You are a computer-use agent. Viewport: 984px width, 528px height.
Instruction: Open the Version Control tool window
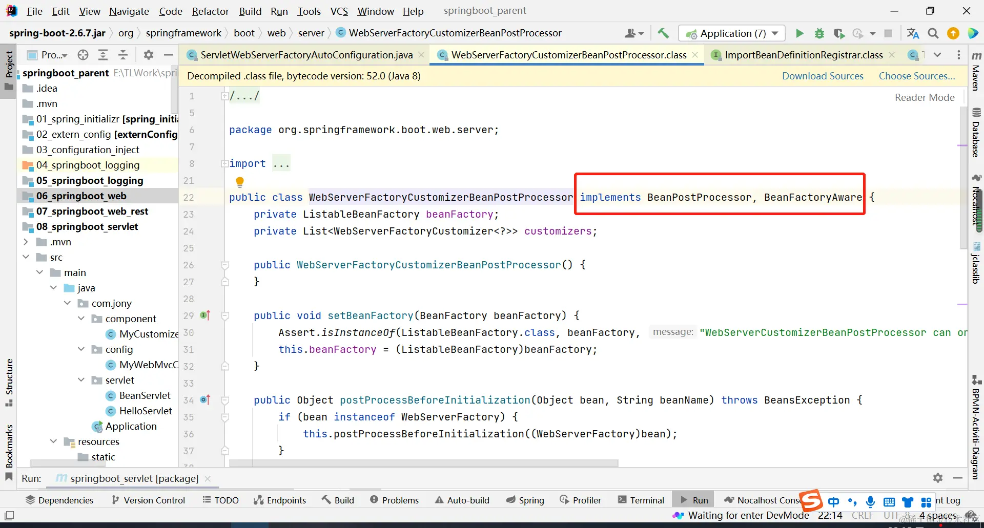148,500
